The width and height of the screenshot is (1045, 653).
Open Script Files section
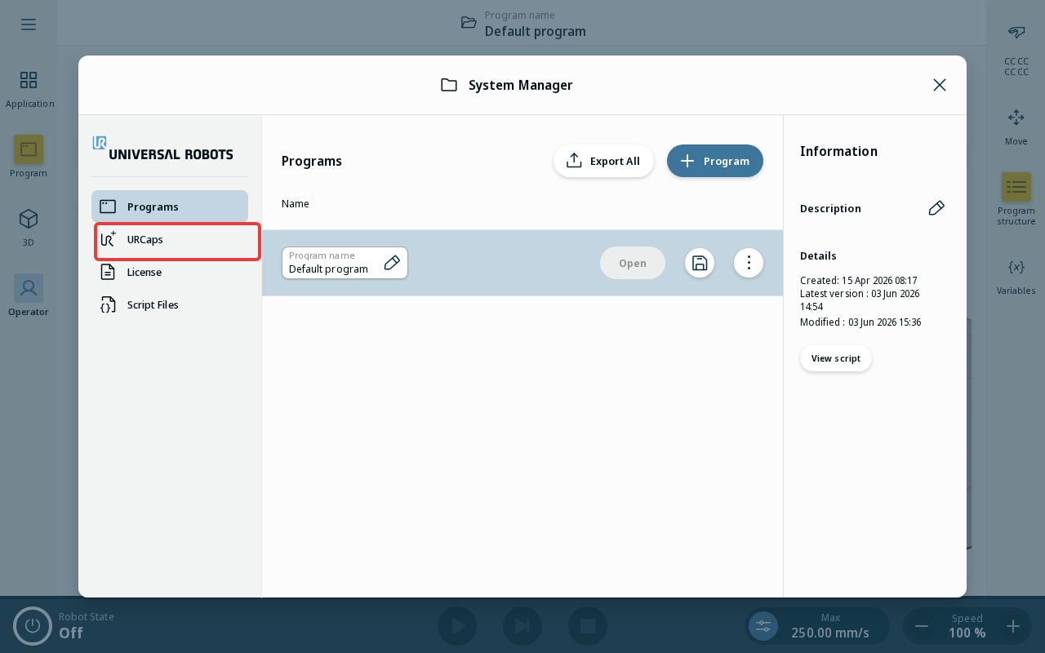point(170,304)
